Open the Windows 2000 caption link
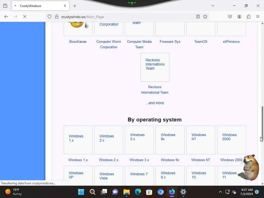The height and width of the screenshot is (198, 264). (231, 160)
